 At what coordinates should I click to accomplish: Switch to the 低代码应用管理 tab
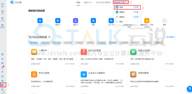point(103,3)
